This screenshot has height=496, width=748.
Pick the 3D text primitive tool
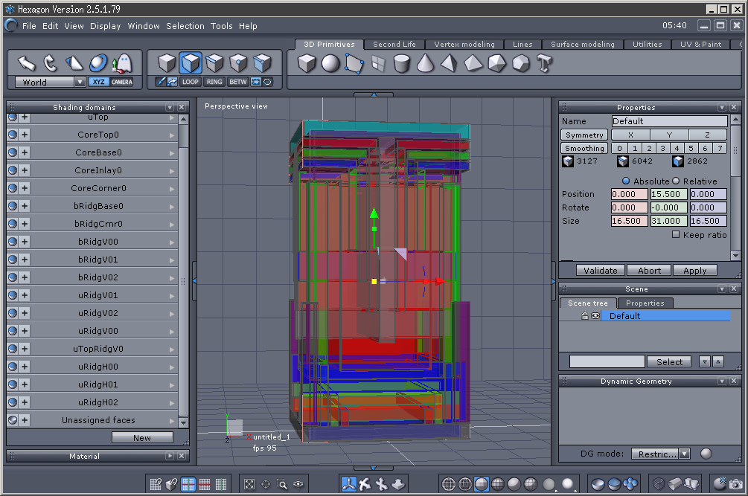click(x=544, y=64)
